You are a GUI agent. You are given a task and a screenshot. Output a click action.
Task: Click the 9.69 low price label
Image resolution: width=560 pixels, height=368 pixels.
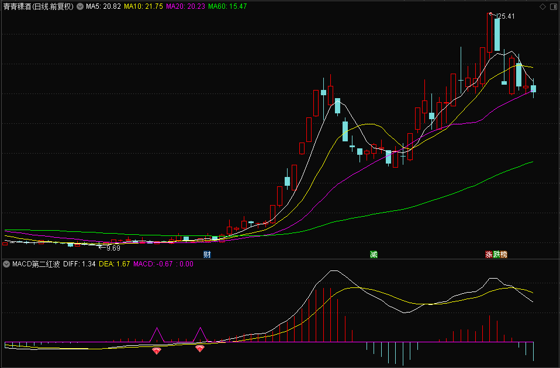(x=113, y=248)
